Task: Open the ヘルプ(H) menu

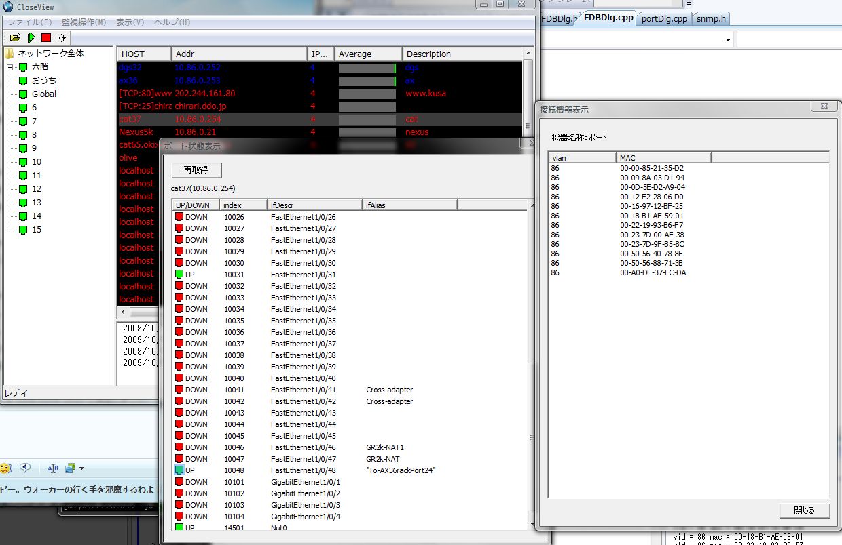Action: (x=172, y=22)
